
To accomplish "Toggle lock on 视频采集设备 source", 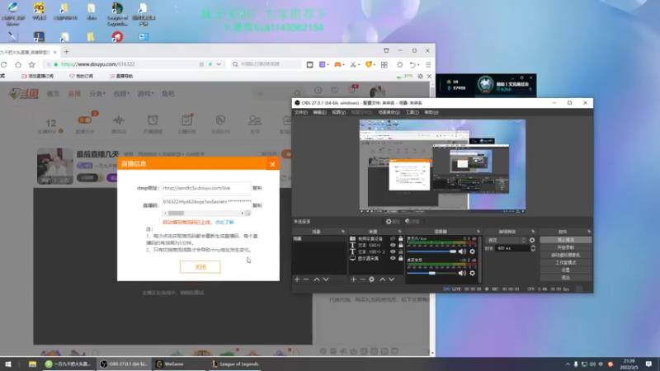I will (401, 238).
